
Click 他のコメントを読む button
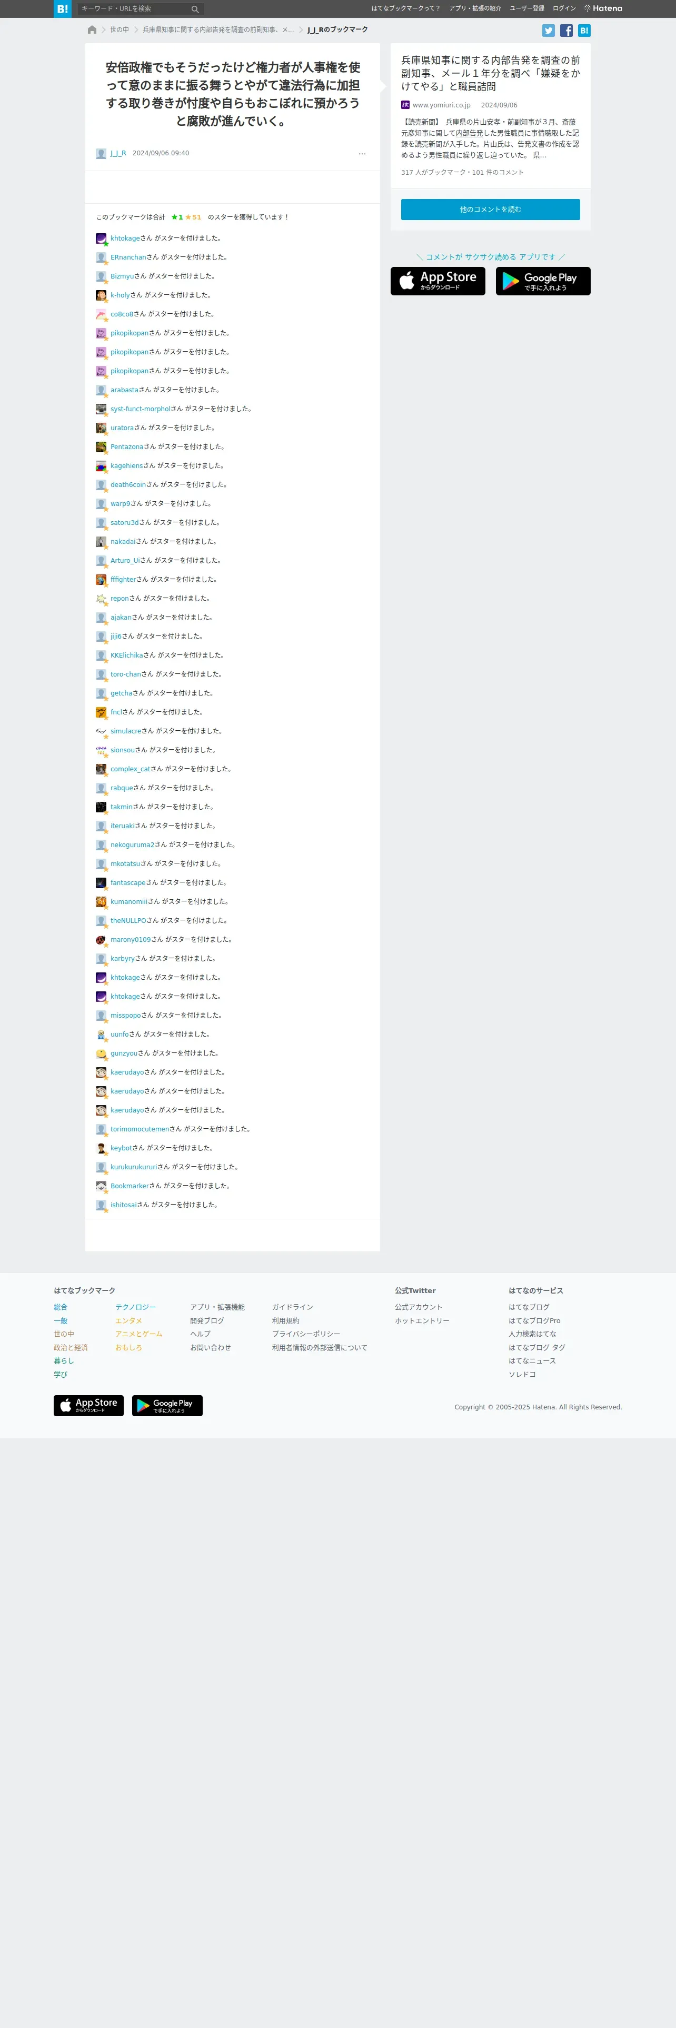490,210
